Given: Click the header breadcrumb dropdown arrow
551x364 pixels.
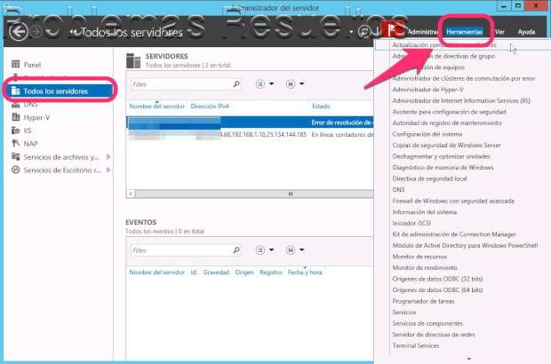Looking at the screenshot, I should pos(351,32).
